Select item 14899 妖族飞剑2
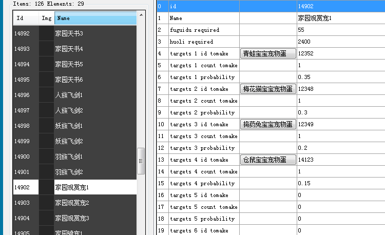This screenshot has height=235, width=385. coord(75,141)
